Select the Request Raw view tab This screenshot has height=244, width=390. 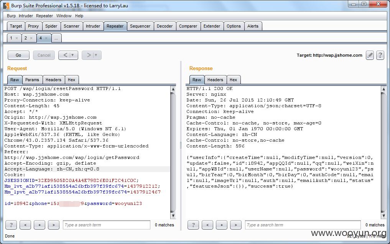click(15, 80)
